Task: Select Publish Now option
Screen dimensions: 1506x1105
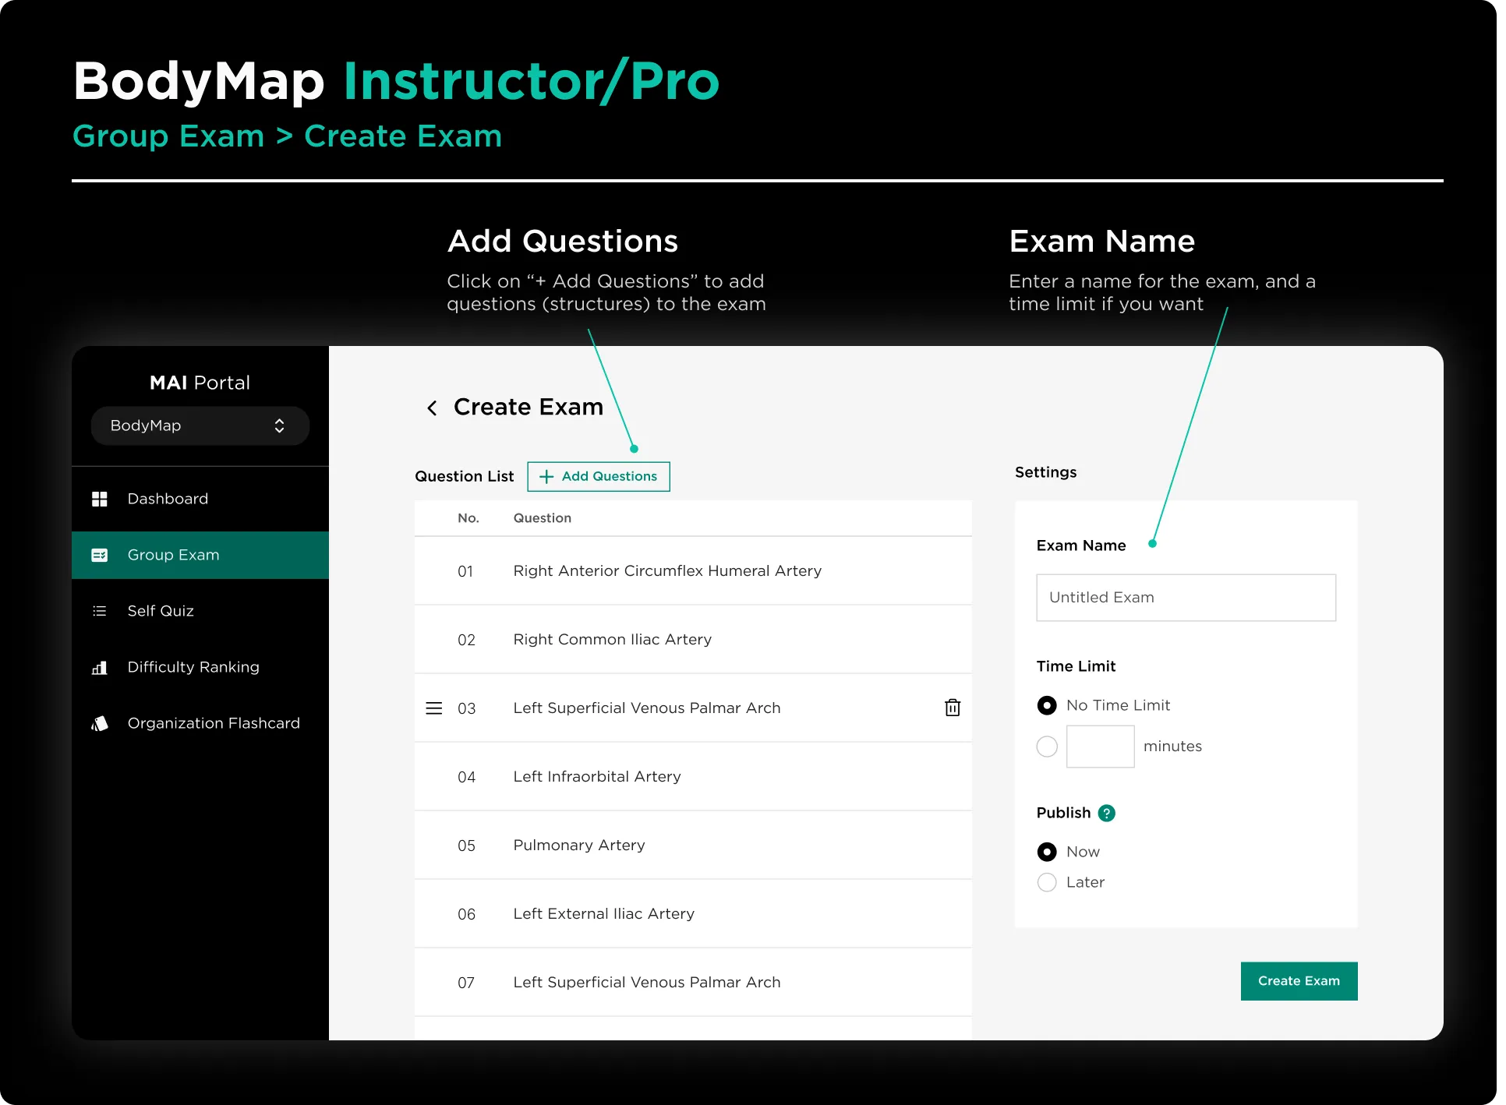Action: pos(1047,852)
